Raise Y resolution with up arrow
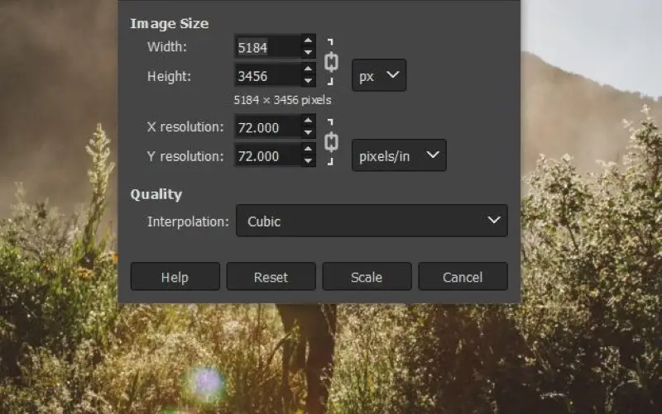Image resolution: width=662 pixels, height=414 pixels. tap(308, 150)
